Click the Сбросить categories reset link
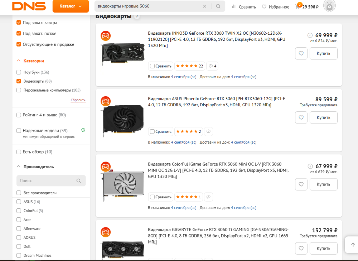The image size is (358, 261). 78,100
